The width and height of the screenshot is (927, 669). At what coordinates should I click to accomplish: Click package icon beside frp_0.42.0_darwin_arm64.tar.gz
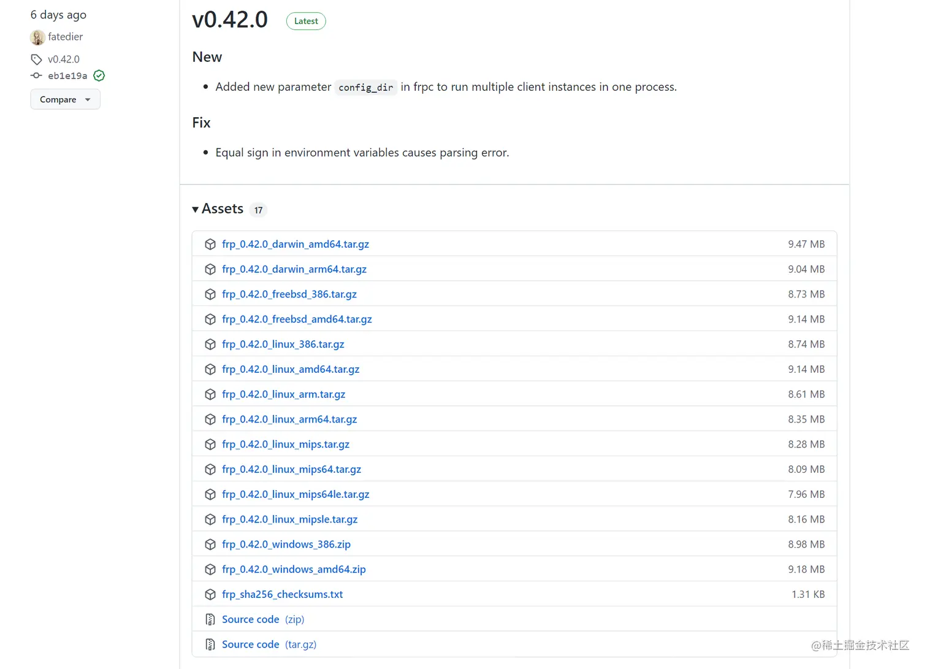(210, 269)
